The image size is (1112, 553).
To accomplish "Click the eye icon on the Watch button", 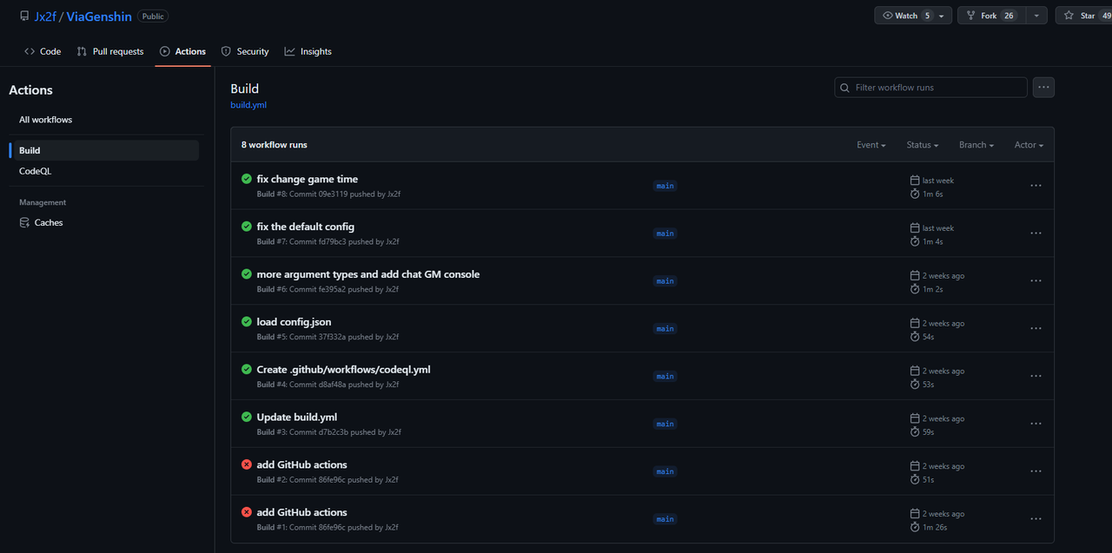I will pyautogui.click(x=888, y=16).
